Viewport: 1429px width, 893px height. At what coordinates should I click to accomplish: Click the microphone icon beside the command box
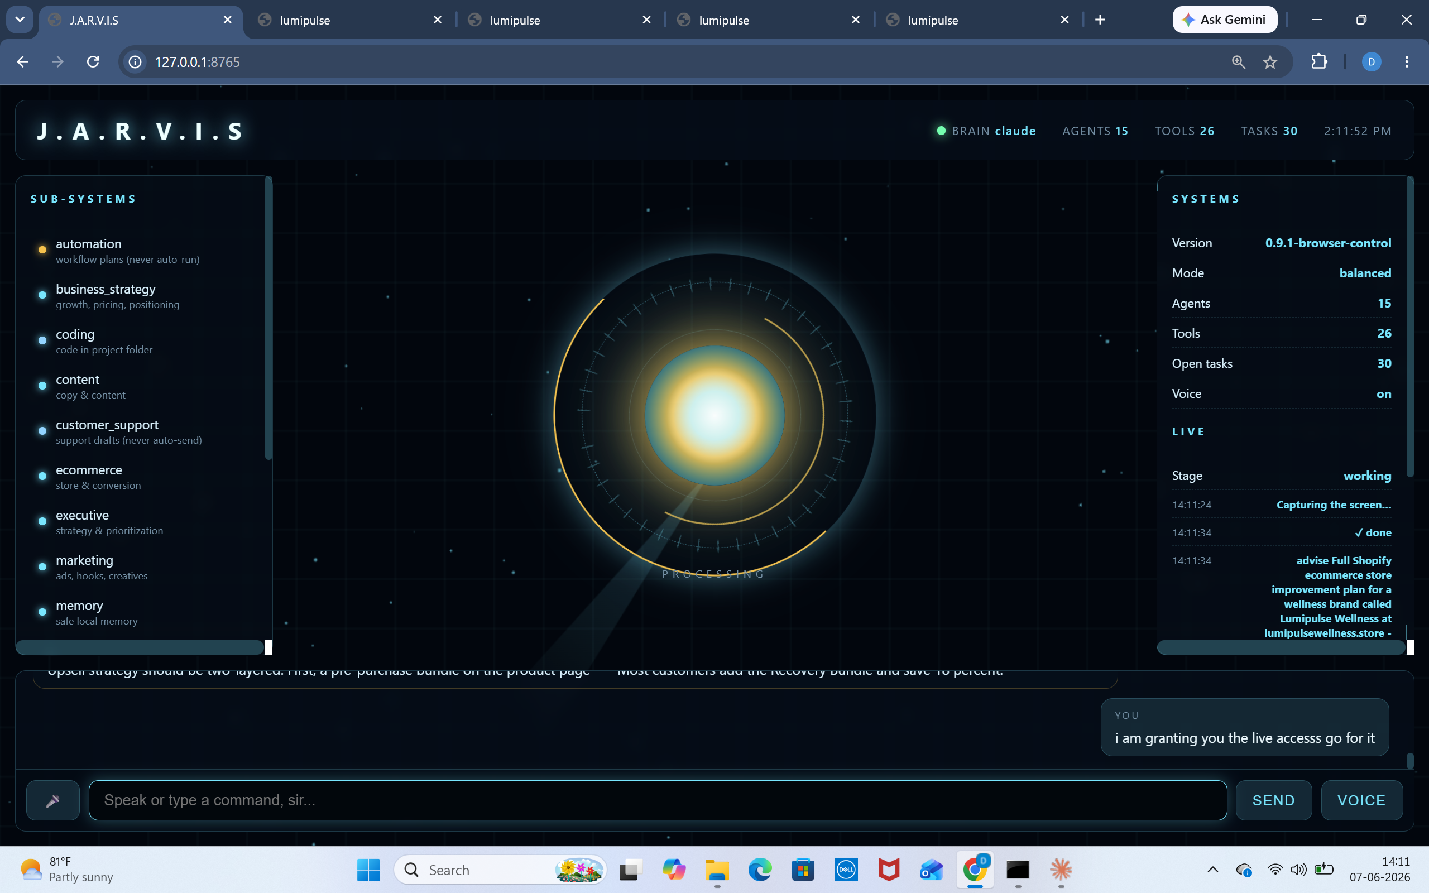coord(52,800)
